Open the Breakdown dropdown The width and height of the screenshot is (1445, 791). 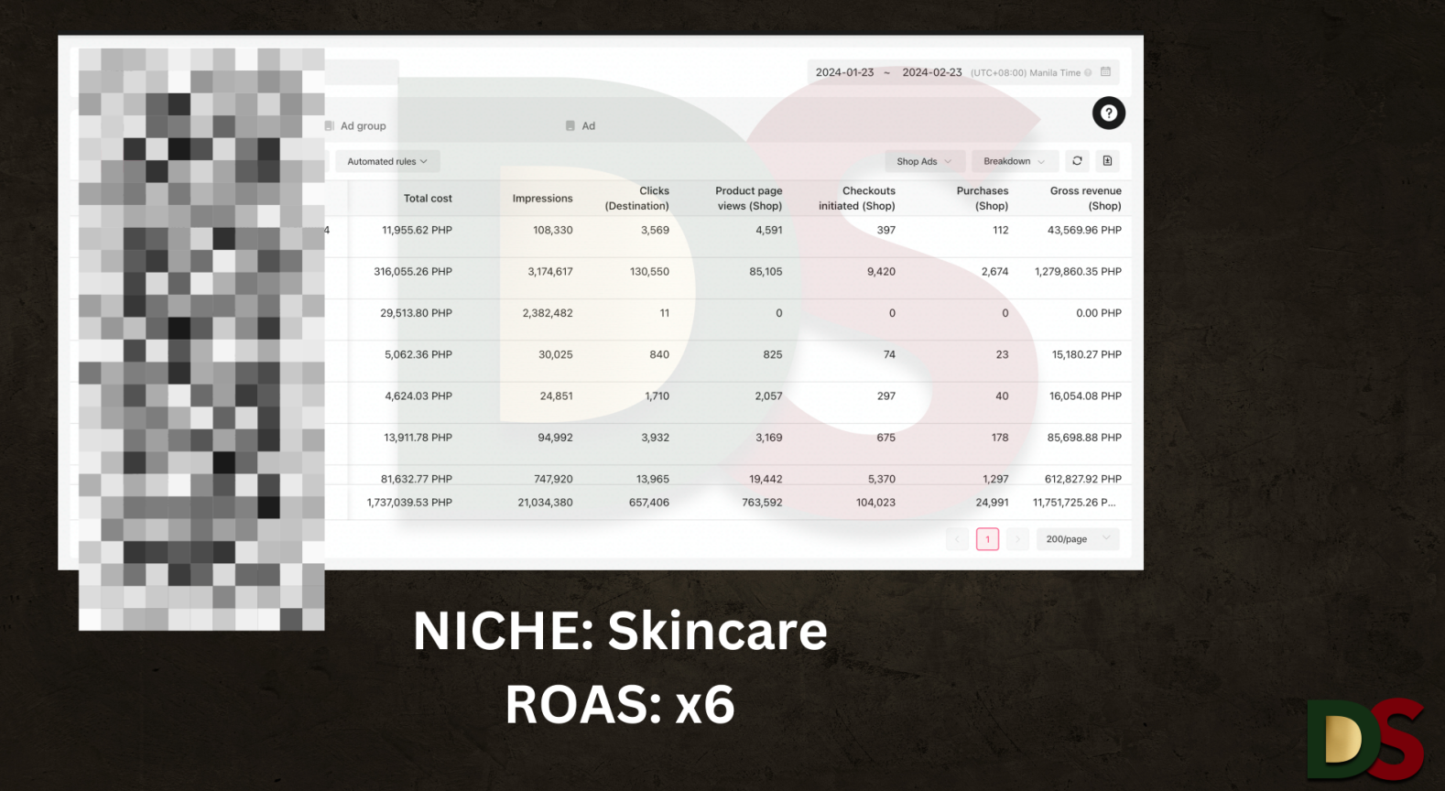coord(1015,161)
